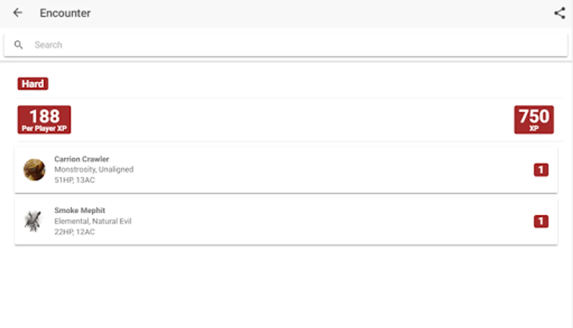This screenshot has height=328, width=573.
Task: Click the 188 Per Player XP badge
Action: point(44,120)
